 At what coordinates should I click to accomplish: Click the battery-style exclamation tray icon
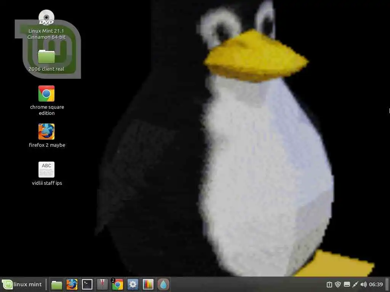[x=329, y=284]
